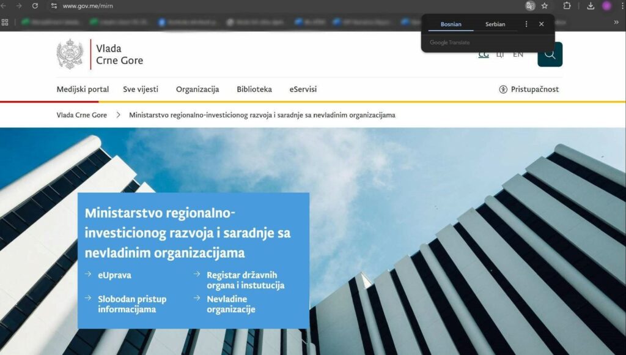Switch translation to the Serbian tab
This screenshot has width=626, height=355.
pyautogui.click(x=495, y=24)
